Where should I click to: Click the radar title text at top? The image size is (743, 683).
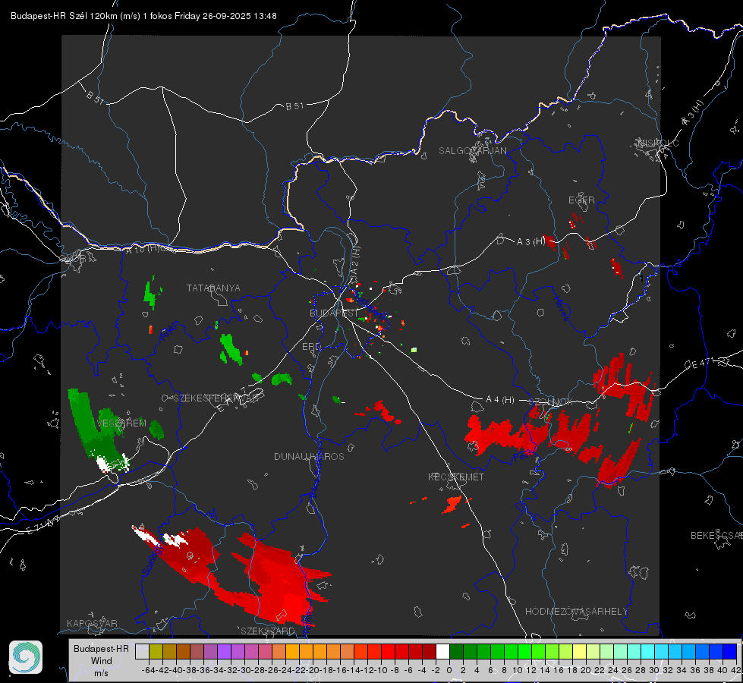(x=143, y=16)
